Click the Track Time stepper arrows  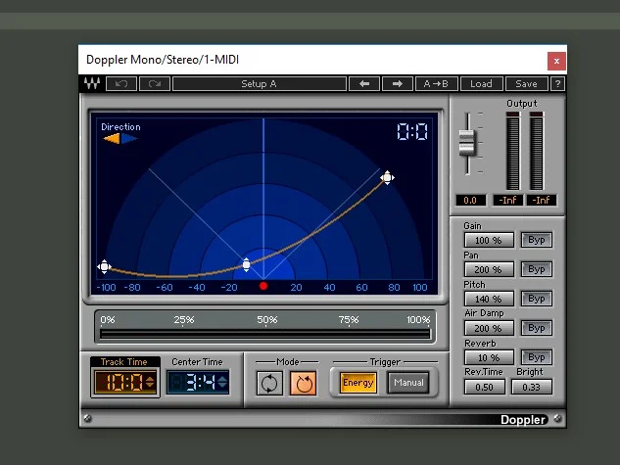click(150, 382)
